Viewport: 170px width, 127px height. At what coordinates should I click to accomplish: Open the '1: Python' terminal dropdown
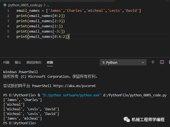tap(123, 62)
